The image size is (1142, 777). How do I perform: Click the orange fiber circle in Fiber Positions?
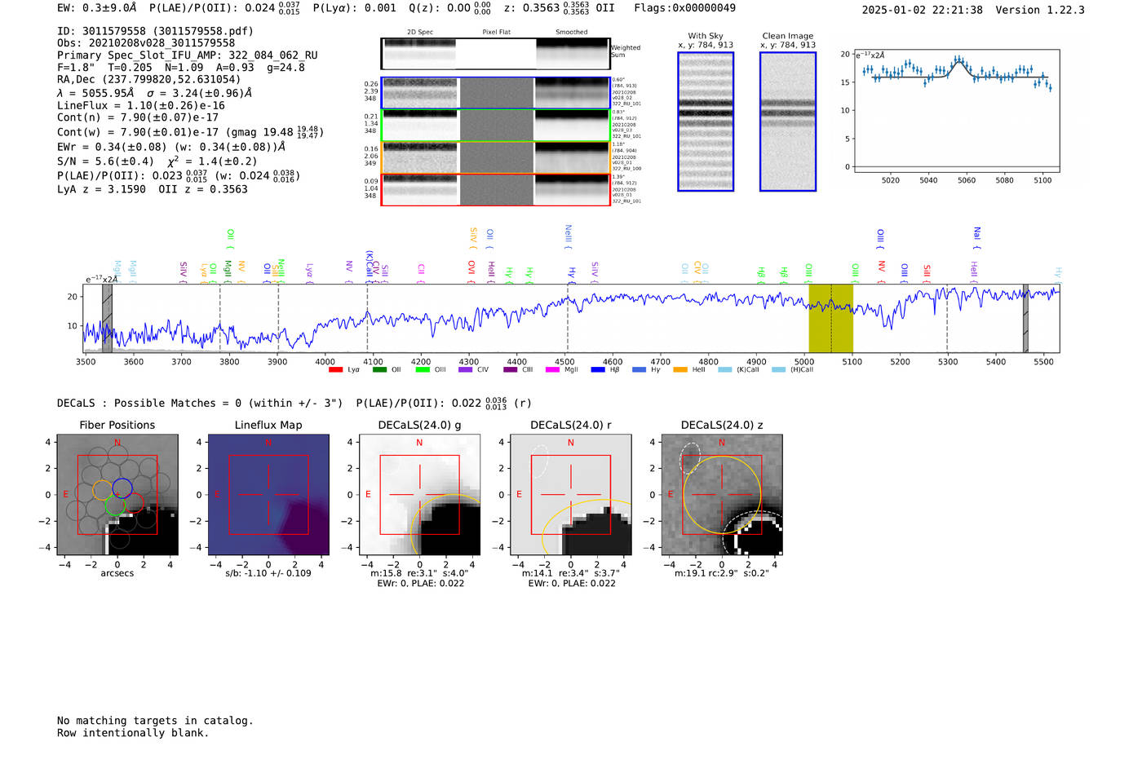click(x=102, y=490)
